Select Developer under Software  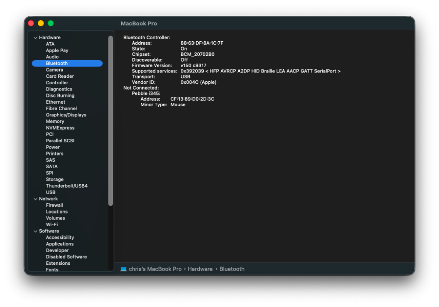coord(57,250)
